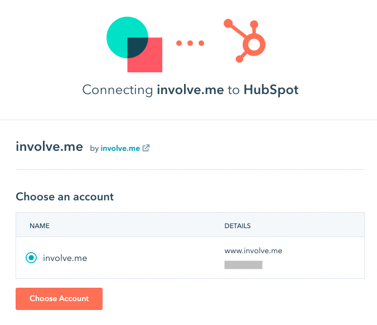The image size is (377, 325).
Task: Click the DETAILS column header
Action: point(237,226)
